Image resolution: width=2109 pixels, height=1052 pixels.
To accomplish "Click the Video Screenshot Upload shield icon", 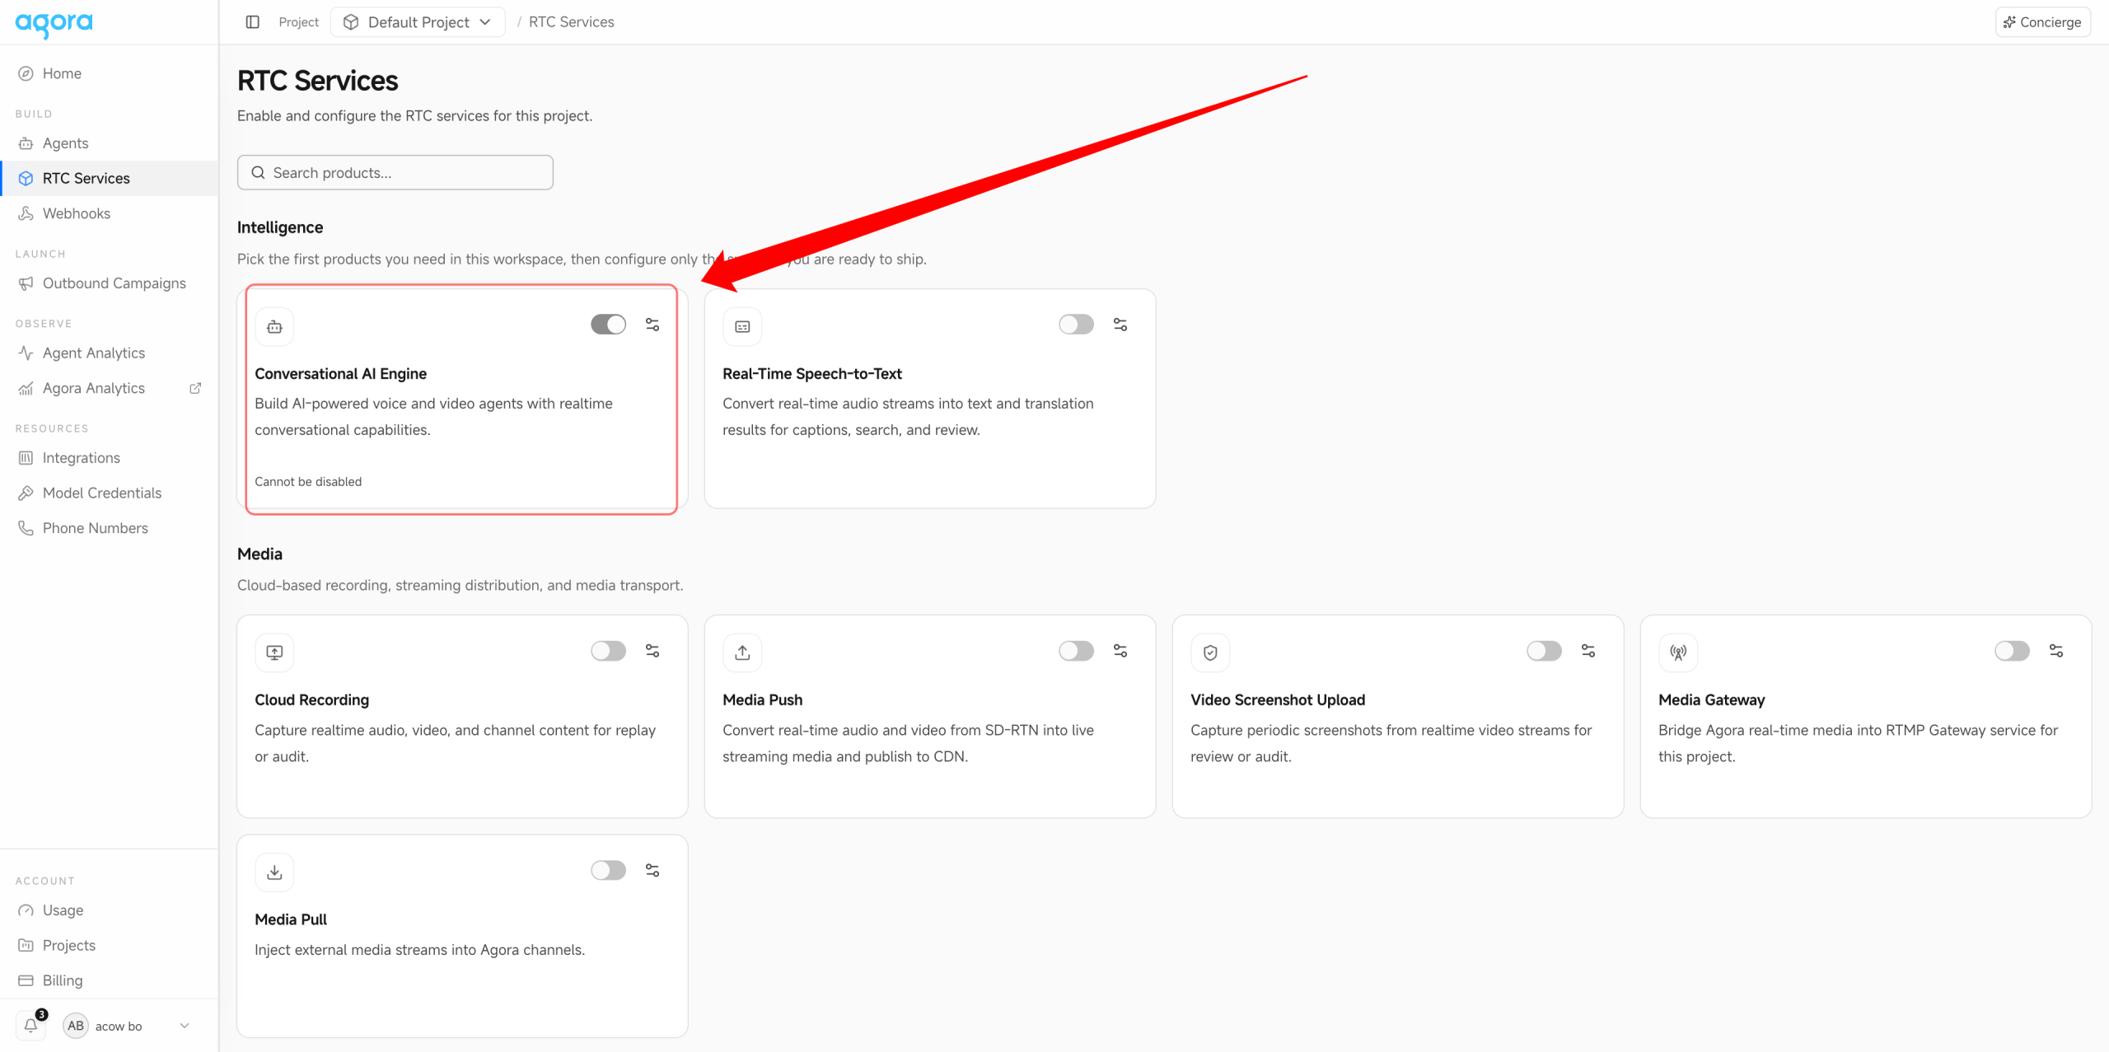I will tap(1210, 652).
